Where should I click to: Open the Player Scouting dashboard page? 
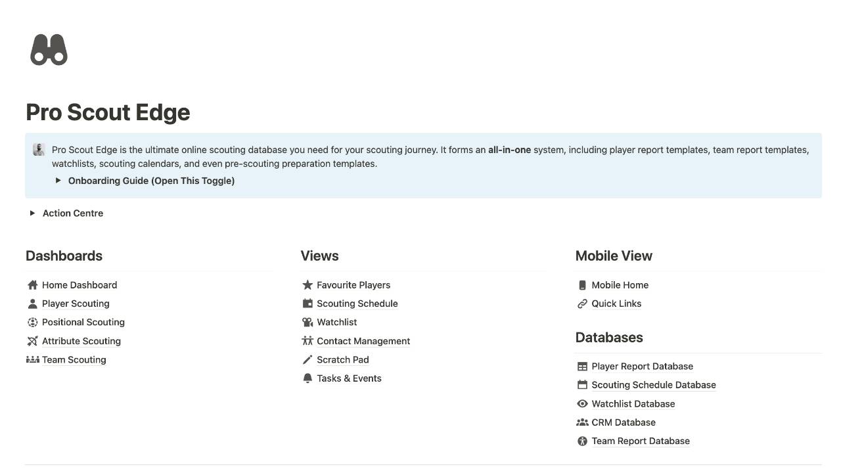[76, 304]
